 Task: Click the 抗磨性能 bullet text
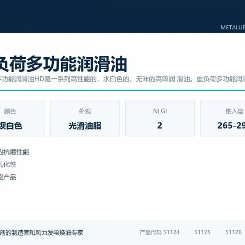[x=15, y=152]
